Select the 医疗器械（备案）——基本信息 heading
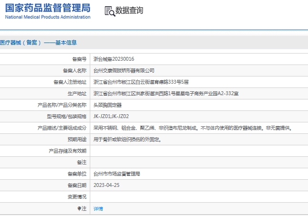308x218 pixels. tap(38, 43)
